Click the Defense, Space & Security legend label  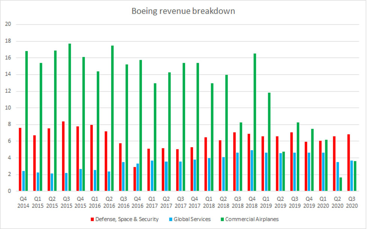coord(127,219)
